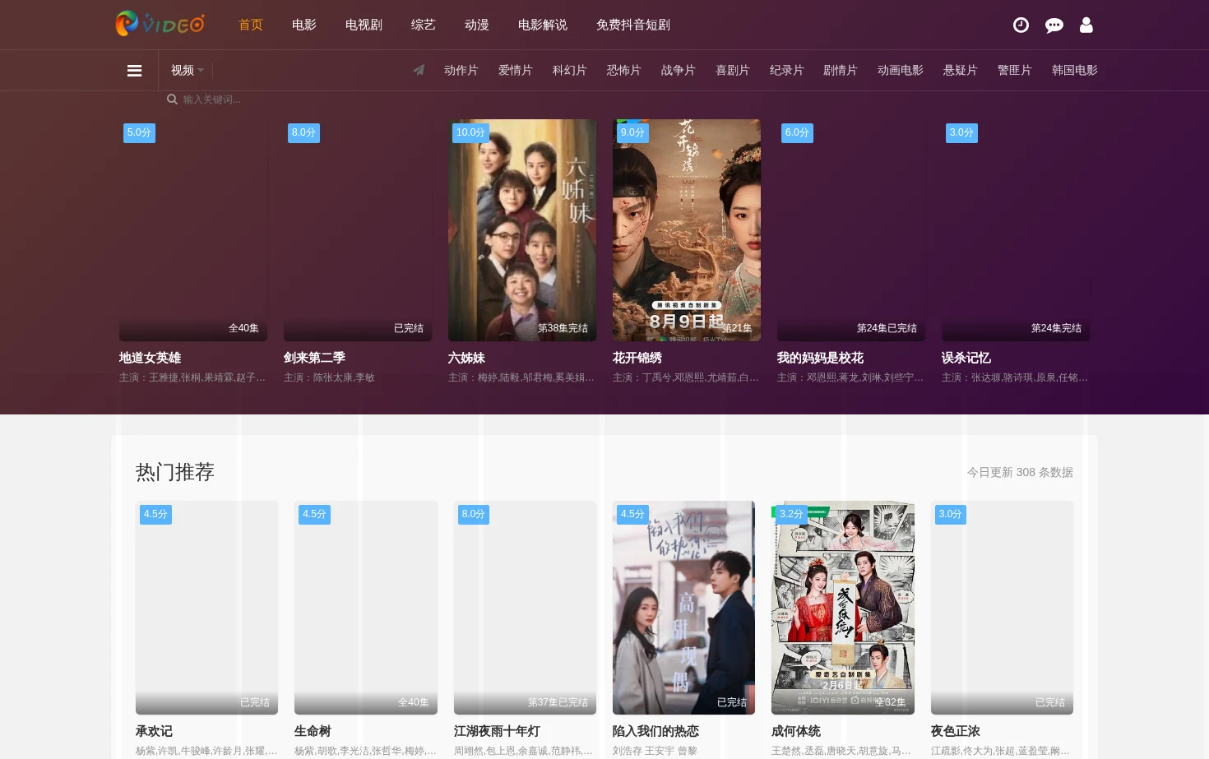Click the search magnifier icon
1209x759 pixels.
pos(172,100)
